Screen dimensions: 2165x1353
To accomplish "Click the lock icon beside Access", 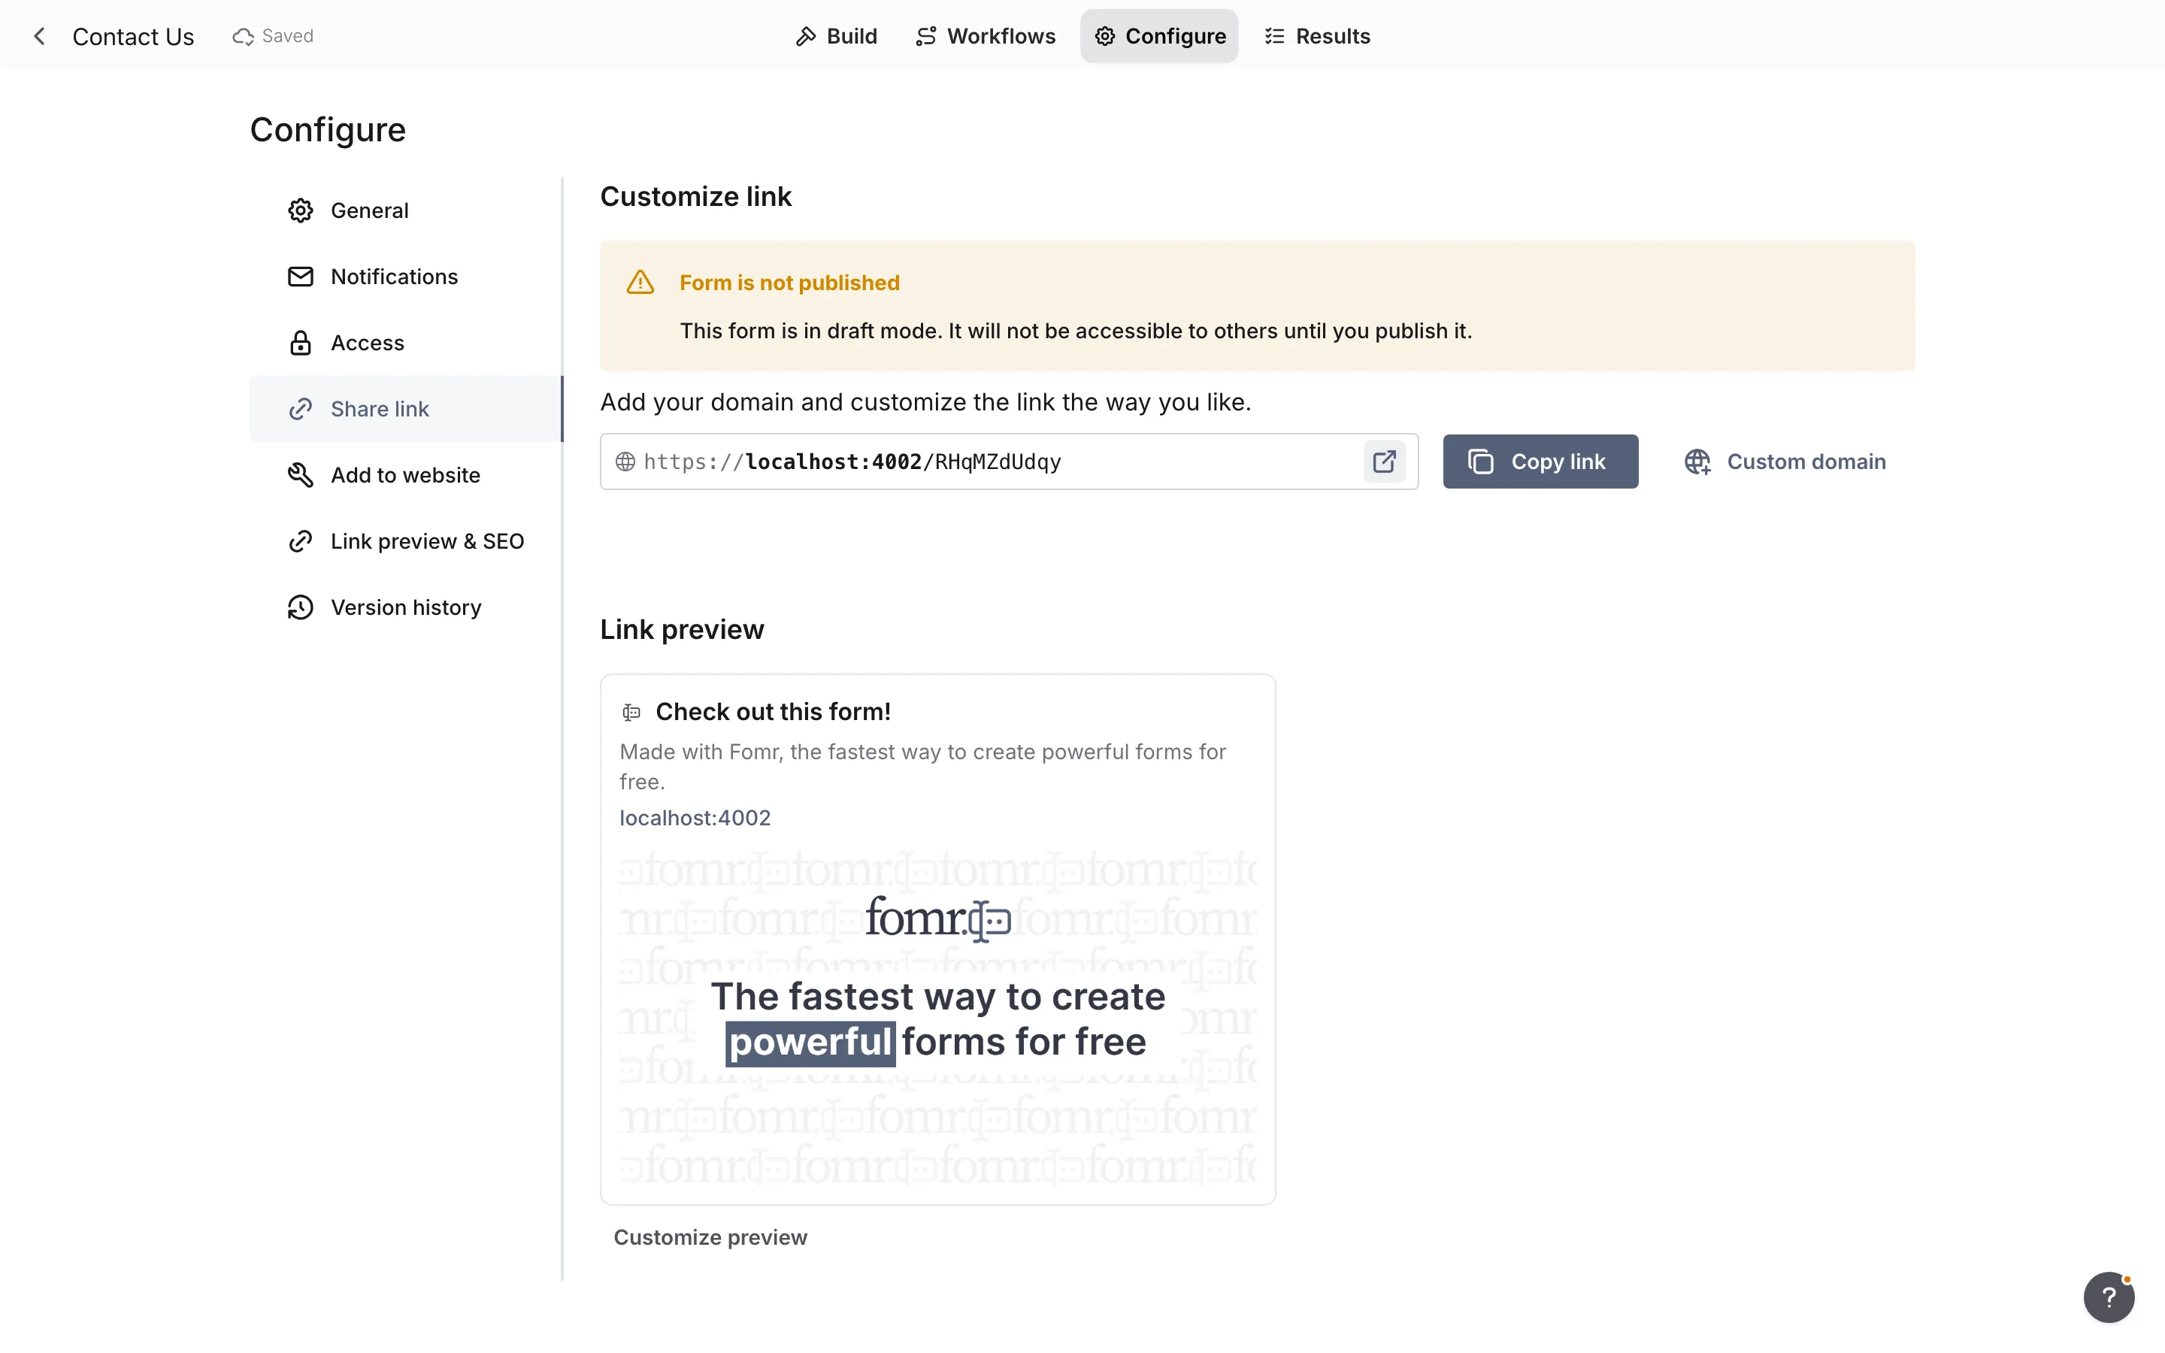I will [301, 343].
